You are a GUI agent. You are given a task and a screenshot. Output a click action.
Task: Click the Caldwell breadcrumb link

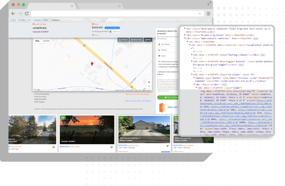point(37,20)
